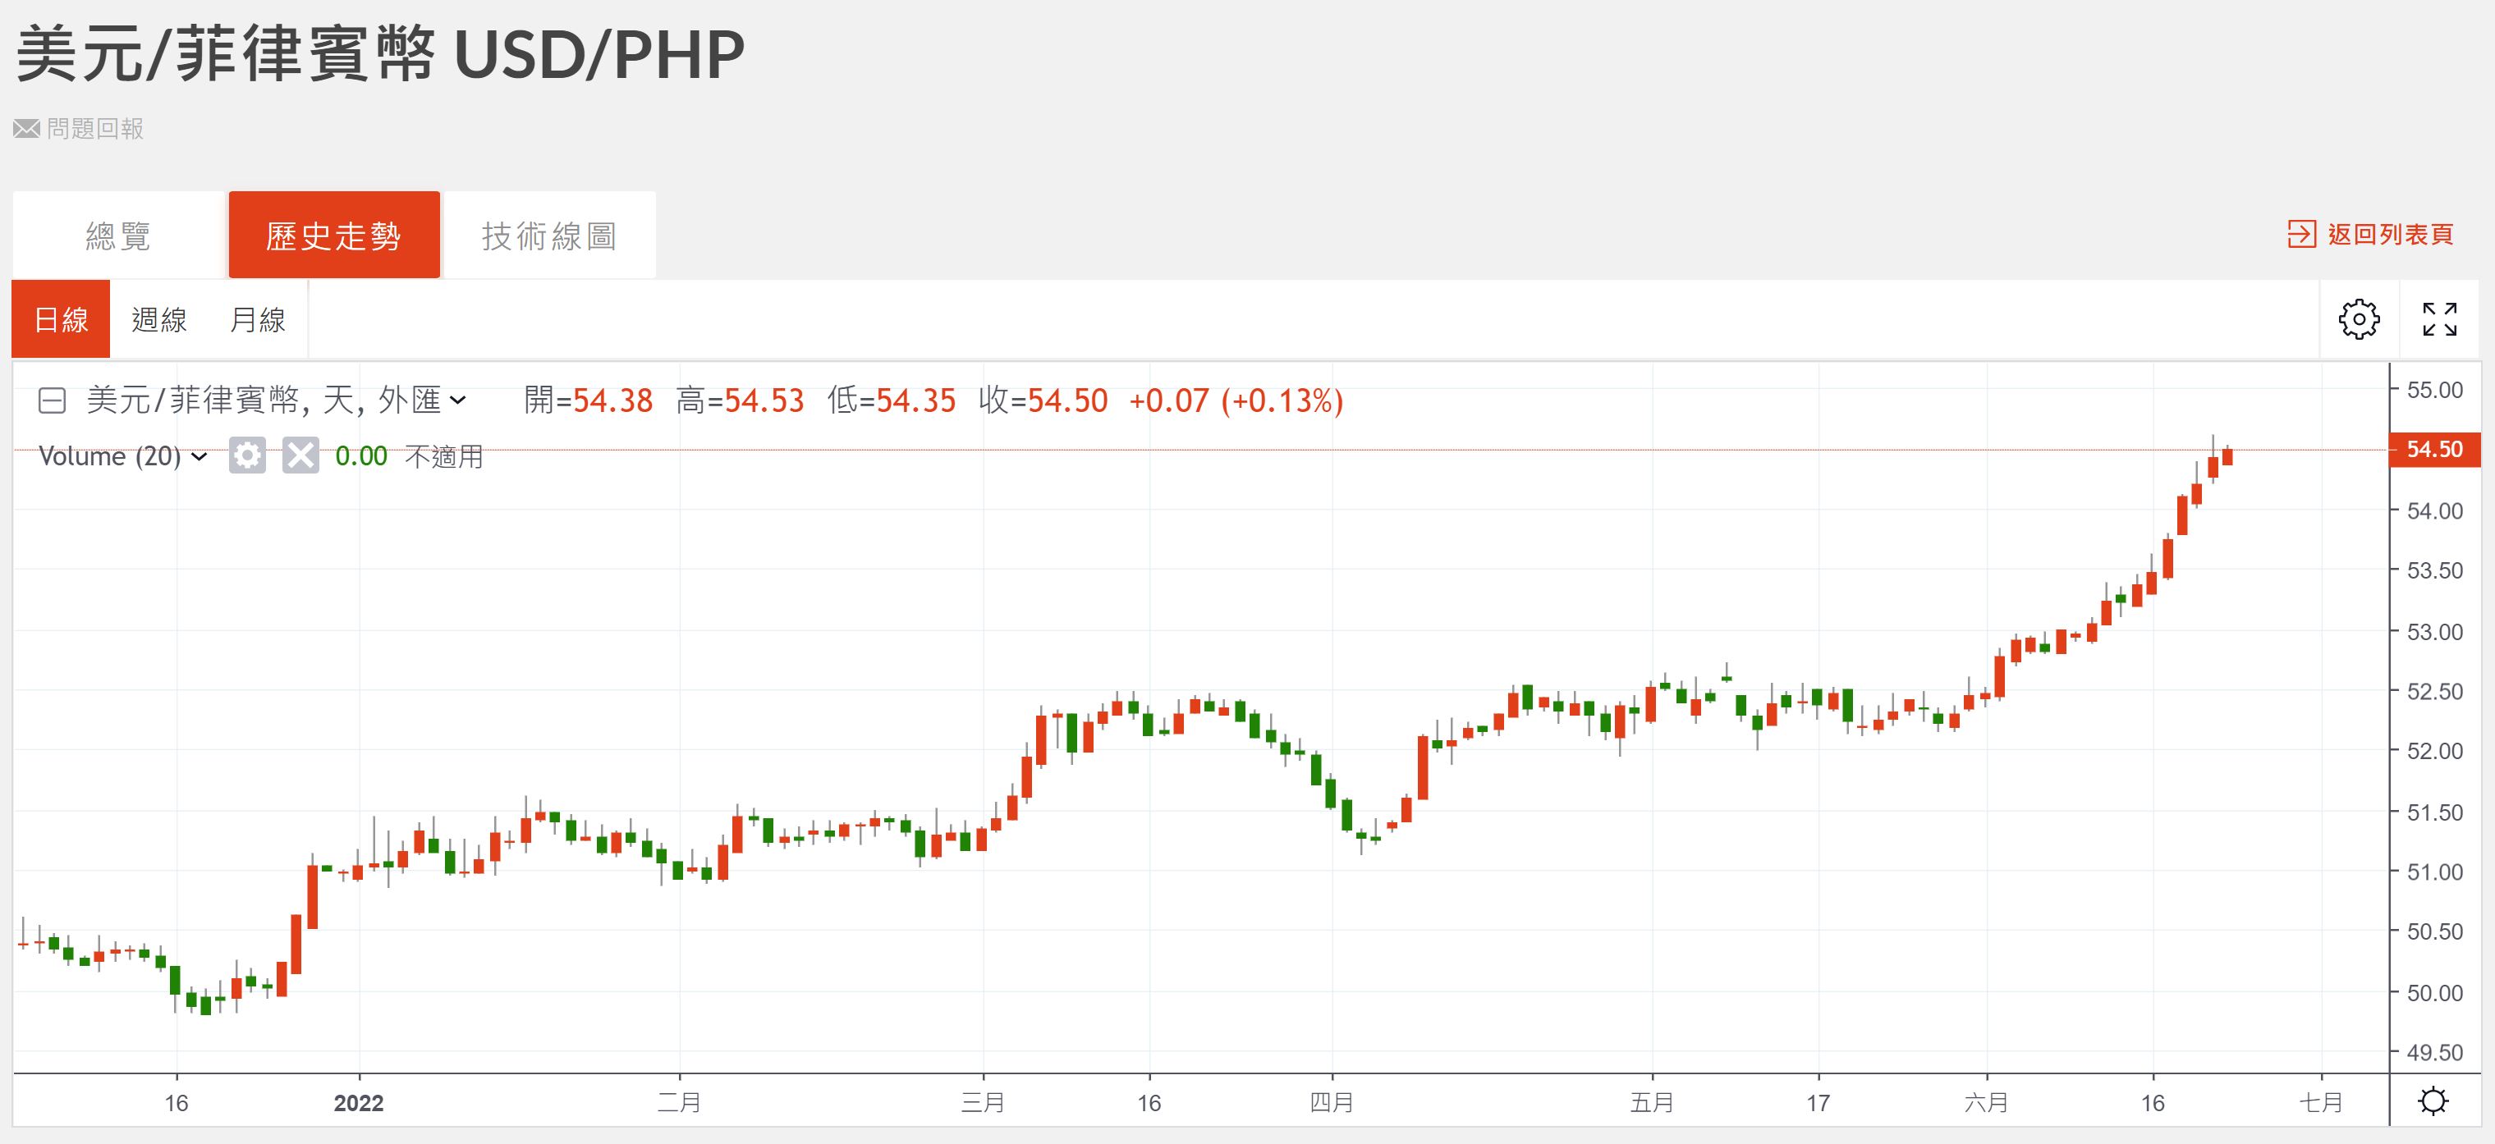Click the 返回列表頁 arrow icon
2495x1144 pixels.
click(2301, 234)
